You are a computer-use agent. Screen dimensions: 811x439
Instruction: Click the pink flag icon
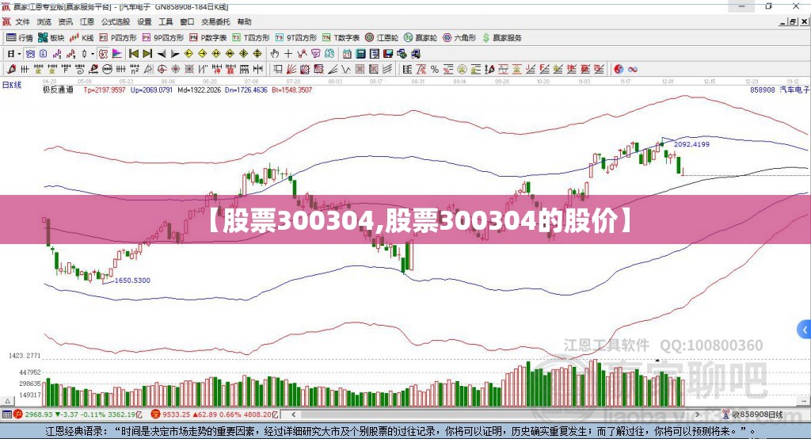click(117, 54)
